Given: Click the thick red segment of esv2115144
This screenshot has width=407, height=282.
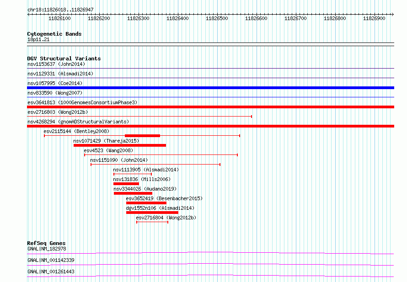Looking at the screenshot, I should pos(143,136).
